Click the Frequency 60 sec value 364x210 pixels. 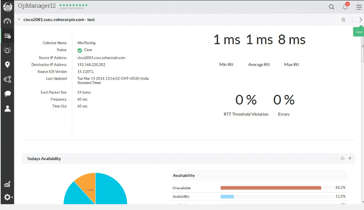pyautogui.click(x=82, y=99)
